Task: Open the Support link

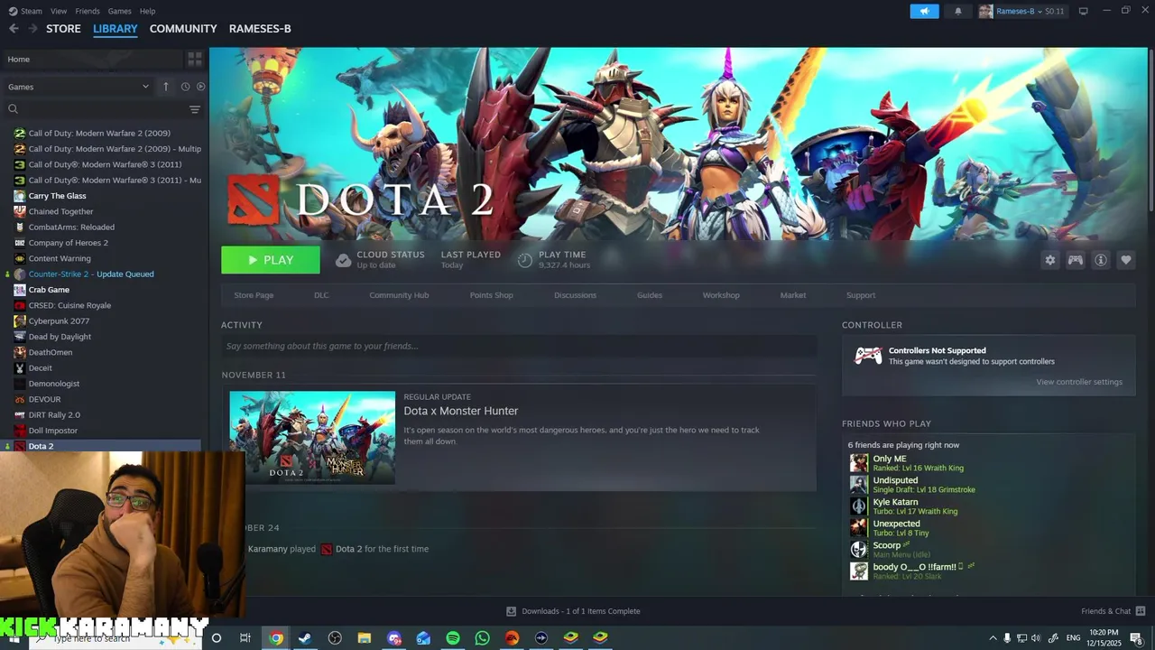Action: coord(861,295)
